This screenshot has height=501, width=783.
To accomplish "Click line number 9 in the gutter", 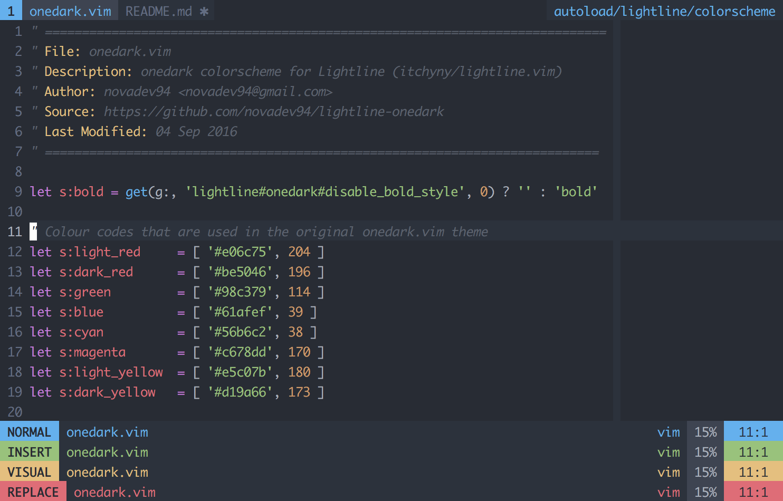I will (18, 191).
